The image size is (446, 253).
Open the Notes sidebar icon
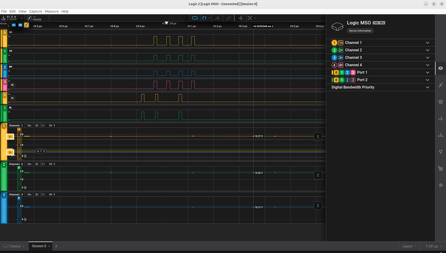[441, 185]
